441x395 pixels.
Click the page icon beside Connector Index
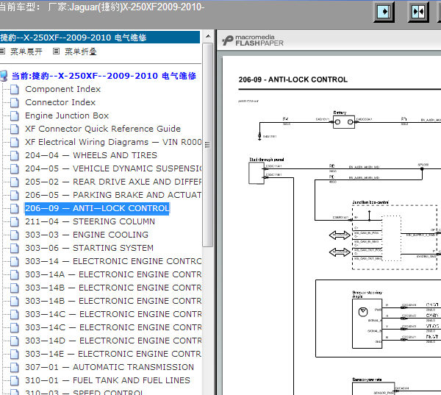(15, 103)
